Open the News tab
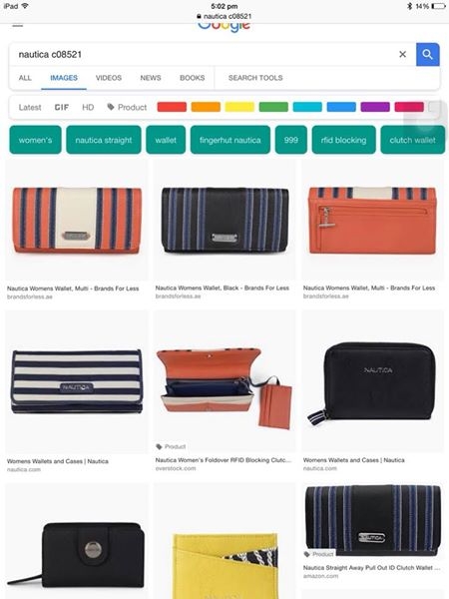The height and width of the screenshot is (599, 449). [151, 78]
